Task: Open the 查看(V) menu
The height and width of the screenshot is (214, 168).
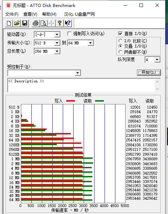Action: (x=30, y=14)
